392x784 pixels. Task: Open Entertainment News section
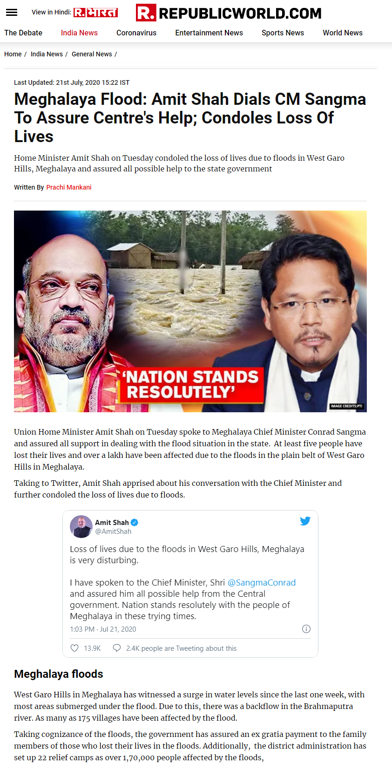209,33
